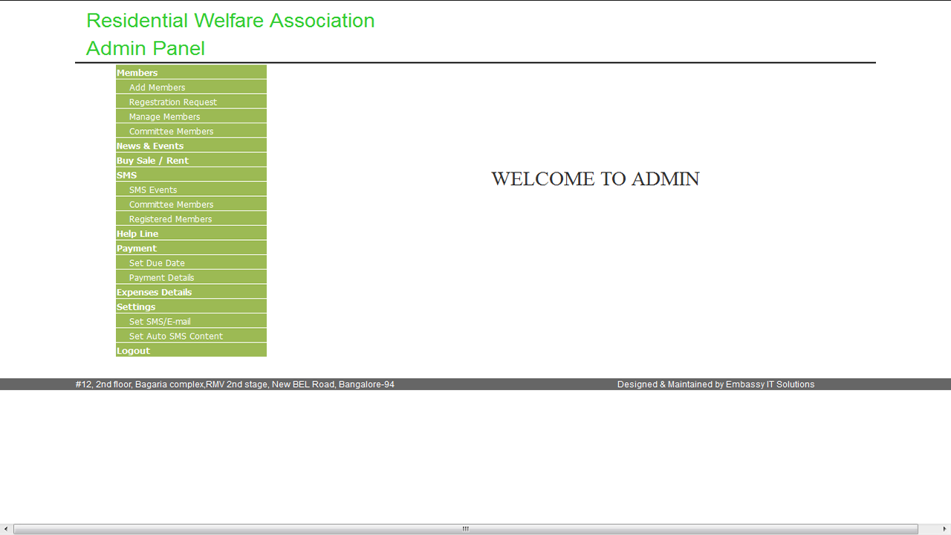Click the horizontal scrollbar thumb
Screen dimensions: 951x535
tap(466, 529)
